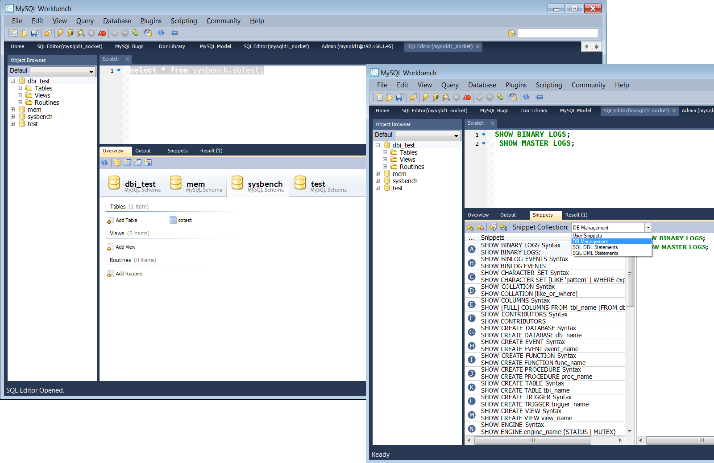Execute statement under cursor icon in front window
Viewport: 714px width, 463px height.
tap(436, 97)
